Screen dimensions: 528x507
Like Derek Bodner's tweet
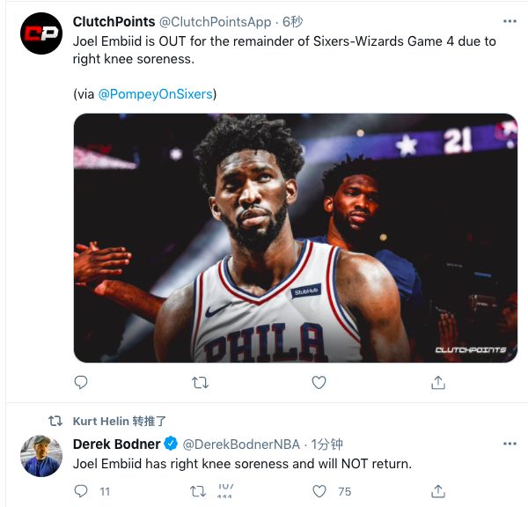click(319, 491)
